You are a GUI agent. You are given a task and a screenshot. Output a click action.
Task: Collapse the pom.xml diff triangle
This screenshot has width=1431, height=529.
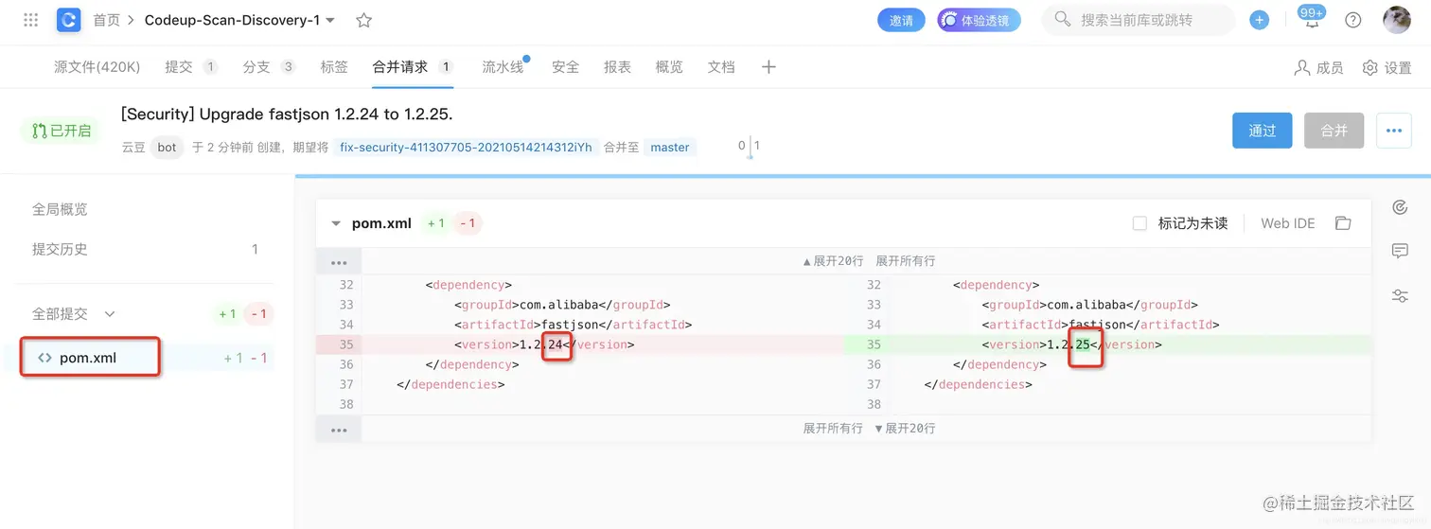pyautogui.click(x=335, y=224)
